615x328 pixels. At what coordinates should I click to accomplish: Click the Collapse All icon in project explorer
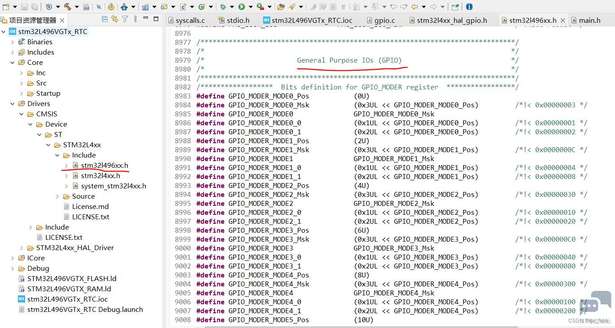105,19
